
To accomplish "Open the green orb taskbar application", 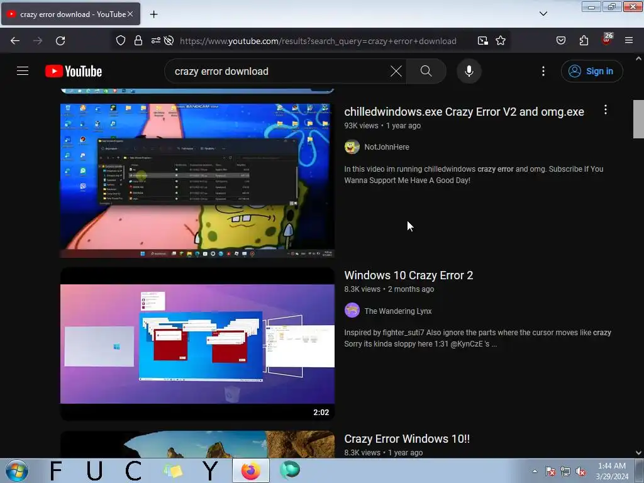I will (289, 470).
